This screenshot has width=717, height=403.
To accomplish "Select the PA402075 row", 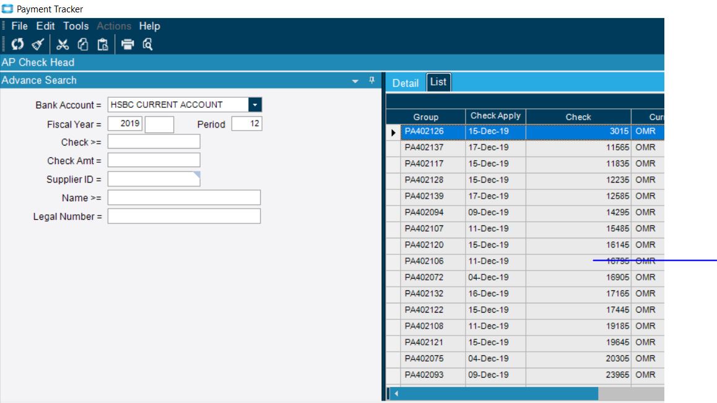I will [525, 358].
